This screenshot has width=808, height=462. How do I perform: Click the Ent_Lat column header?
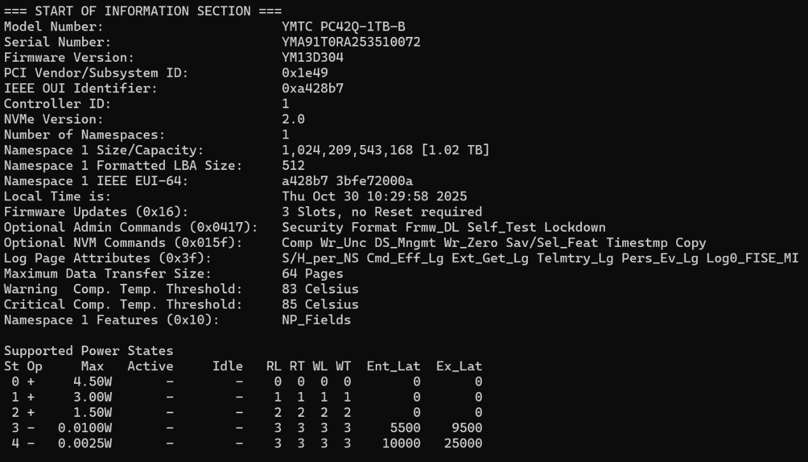[x=393, y=366]
